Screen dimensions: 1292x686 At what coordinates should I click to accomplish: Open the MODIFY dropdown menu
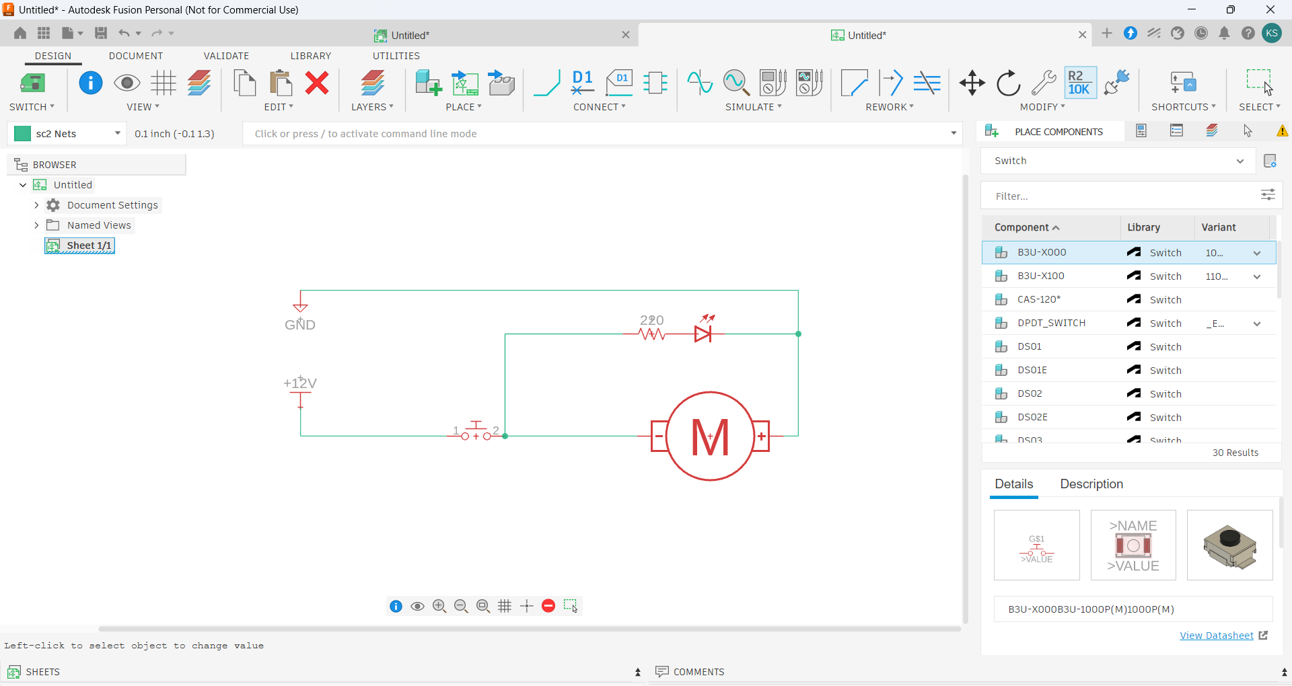(1042, 107)
